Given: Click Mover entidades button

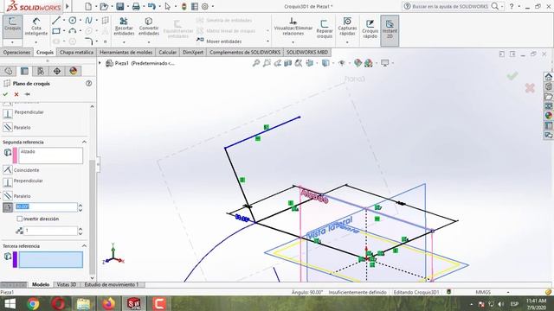Looking at the screenshot, I should click(219, 41).
